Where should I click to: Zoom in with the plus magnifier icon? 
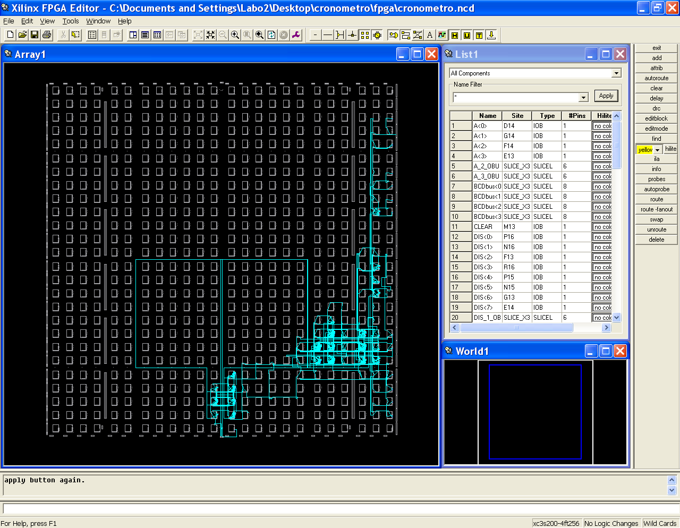point(235,35)
